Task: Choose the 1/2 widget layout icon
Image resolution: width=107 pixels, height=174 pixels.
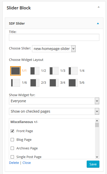Action: 35,71
